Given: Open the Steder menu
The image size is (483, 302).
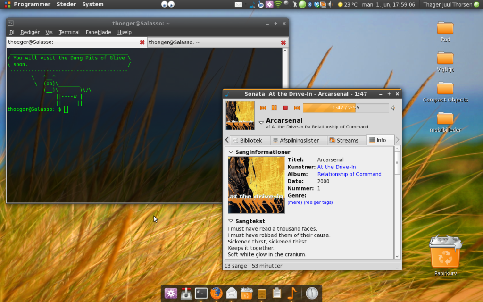Looking at the screenshot, I should coord(66,4).
